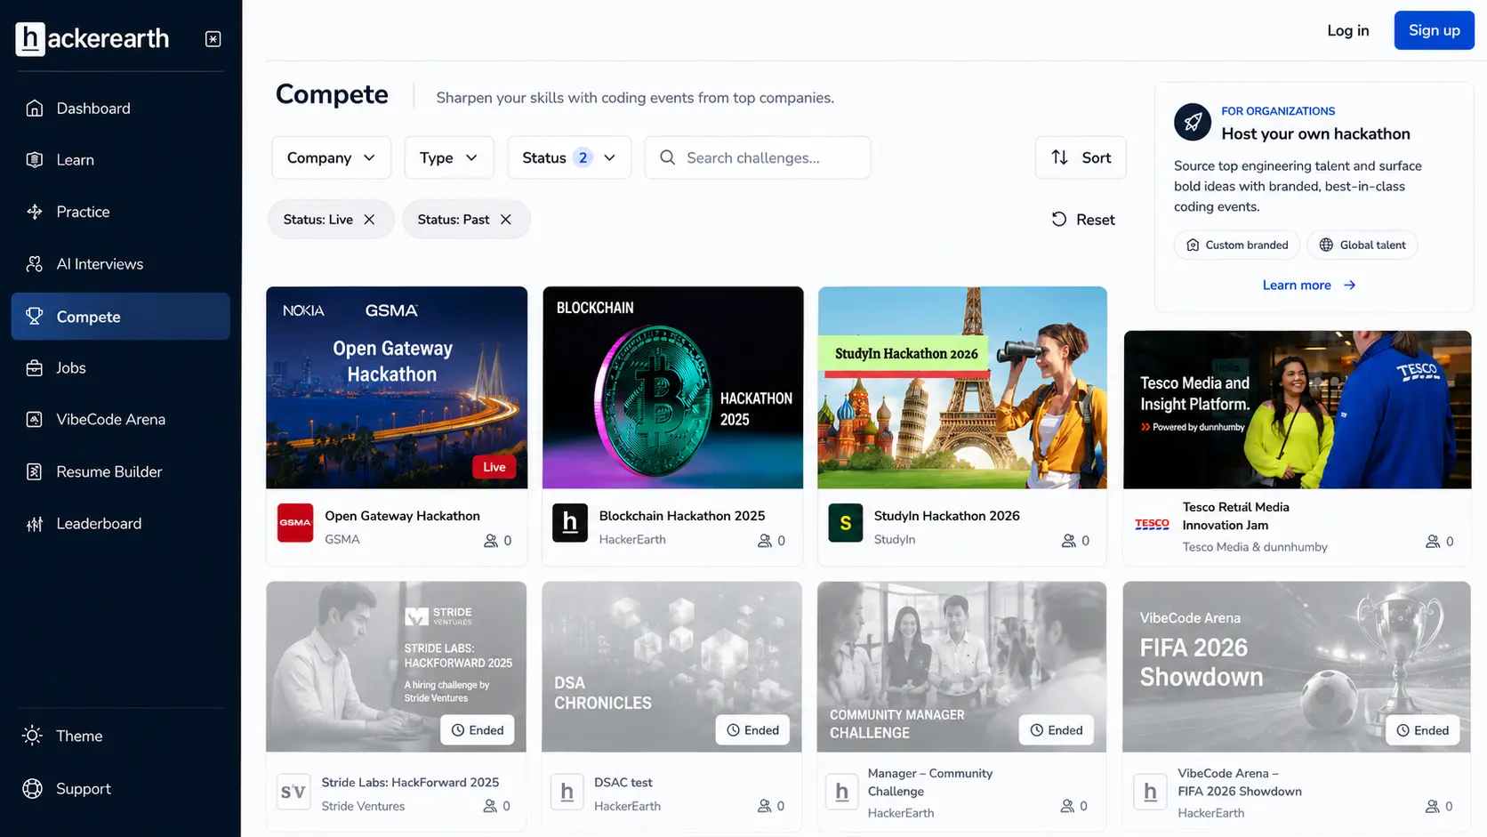Click the HackerEarth logo
The width and height of the screenshot is (1487, 837).
pyautogui.click(x=92, y=38)
